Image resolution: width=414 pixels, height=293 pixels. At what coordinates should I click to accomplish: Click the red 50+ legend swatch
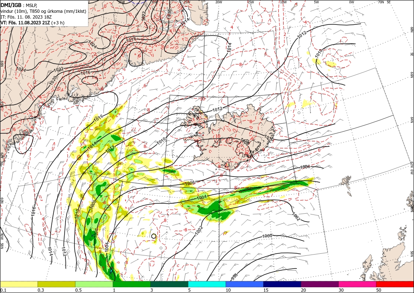point(395,284)
